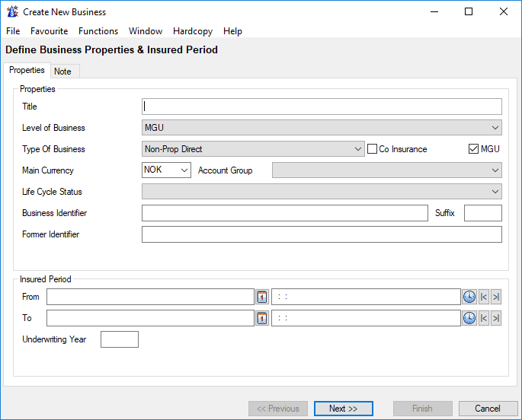This screenshot has width=522, height=420.
Task: Open the Main Currency NOK dropdown
Action: tap(184, 170)
